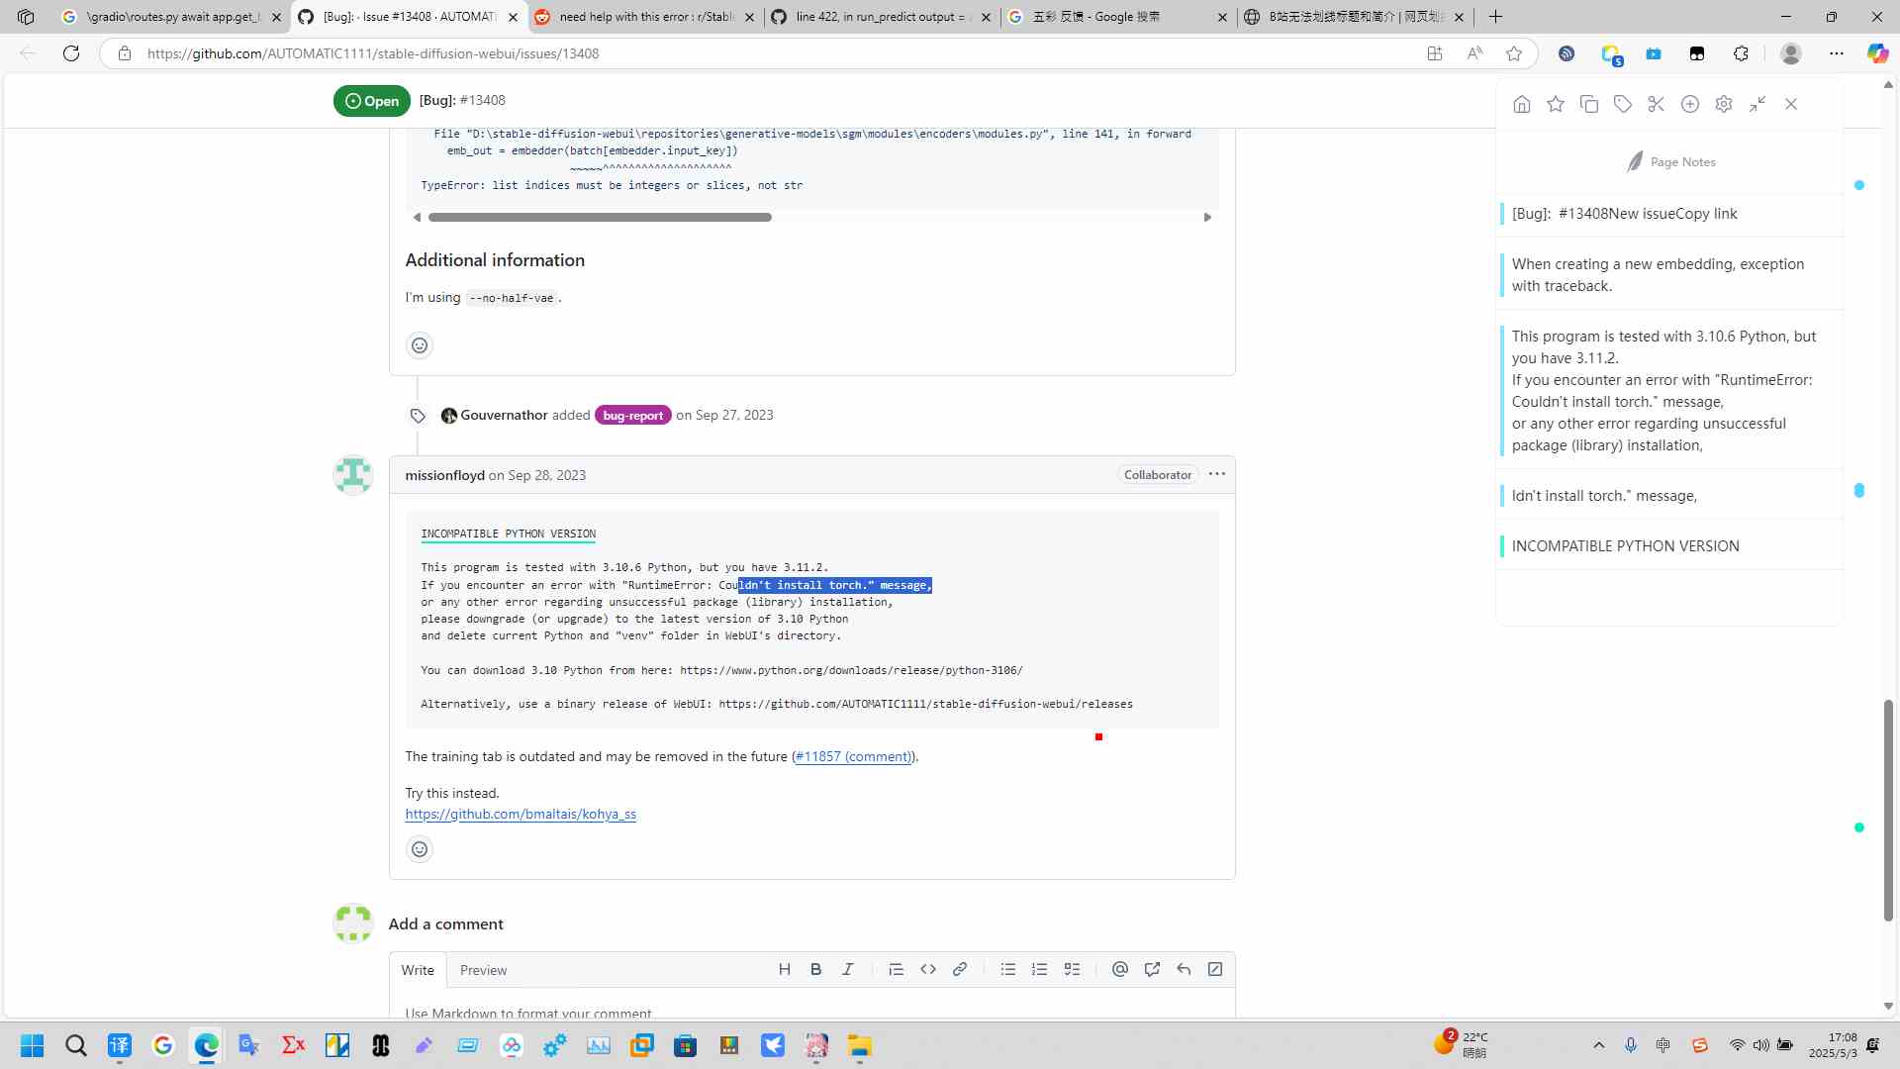Add a link in comment toolbar

coord(960,970)
